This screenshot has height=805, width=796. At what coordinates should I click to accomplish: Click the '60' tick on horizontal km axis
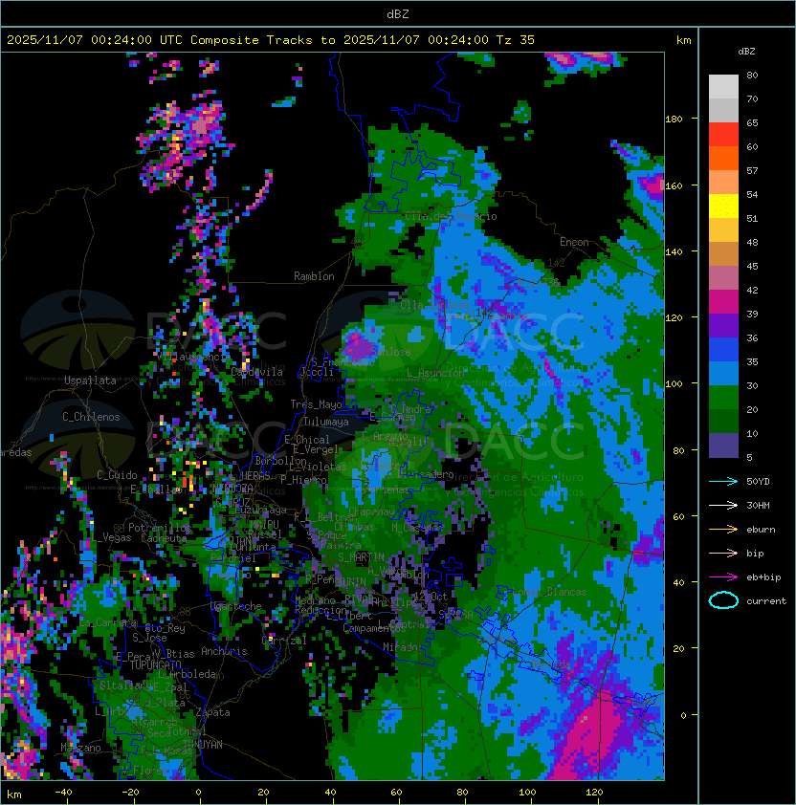[x=396, y=793]
